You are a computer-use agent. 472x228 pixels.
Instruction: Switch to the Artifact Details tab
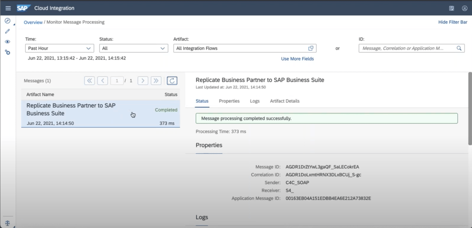(285, 101)
